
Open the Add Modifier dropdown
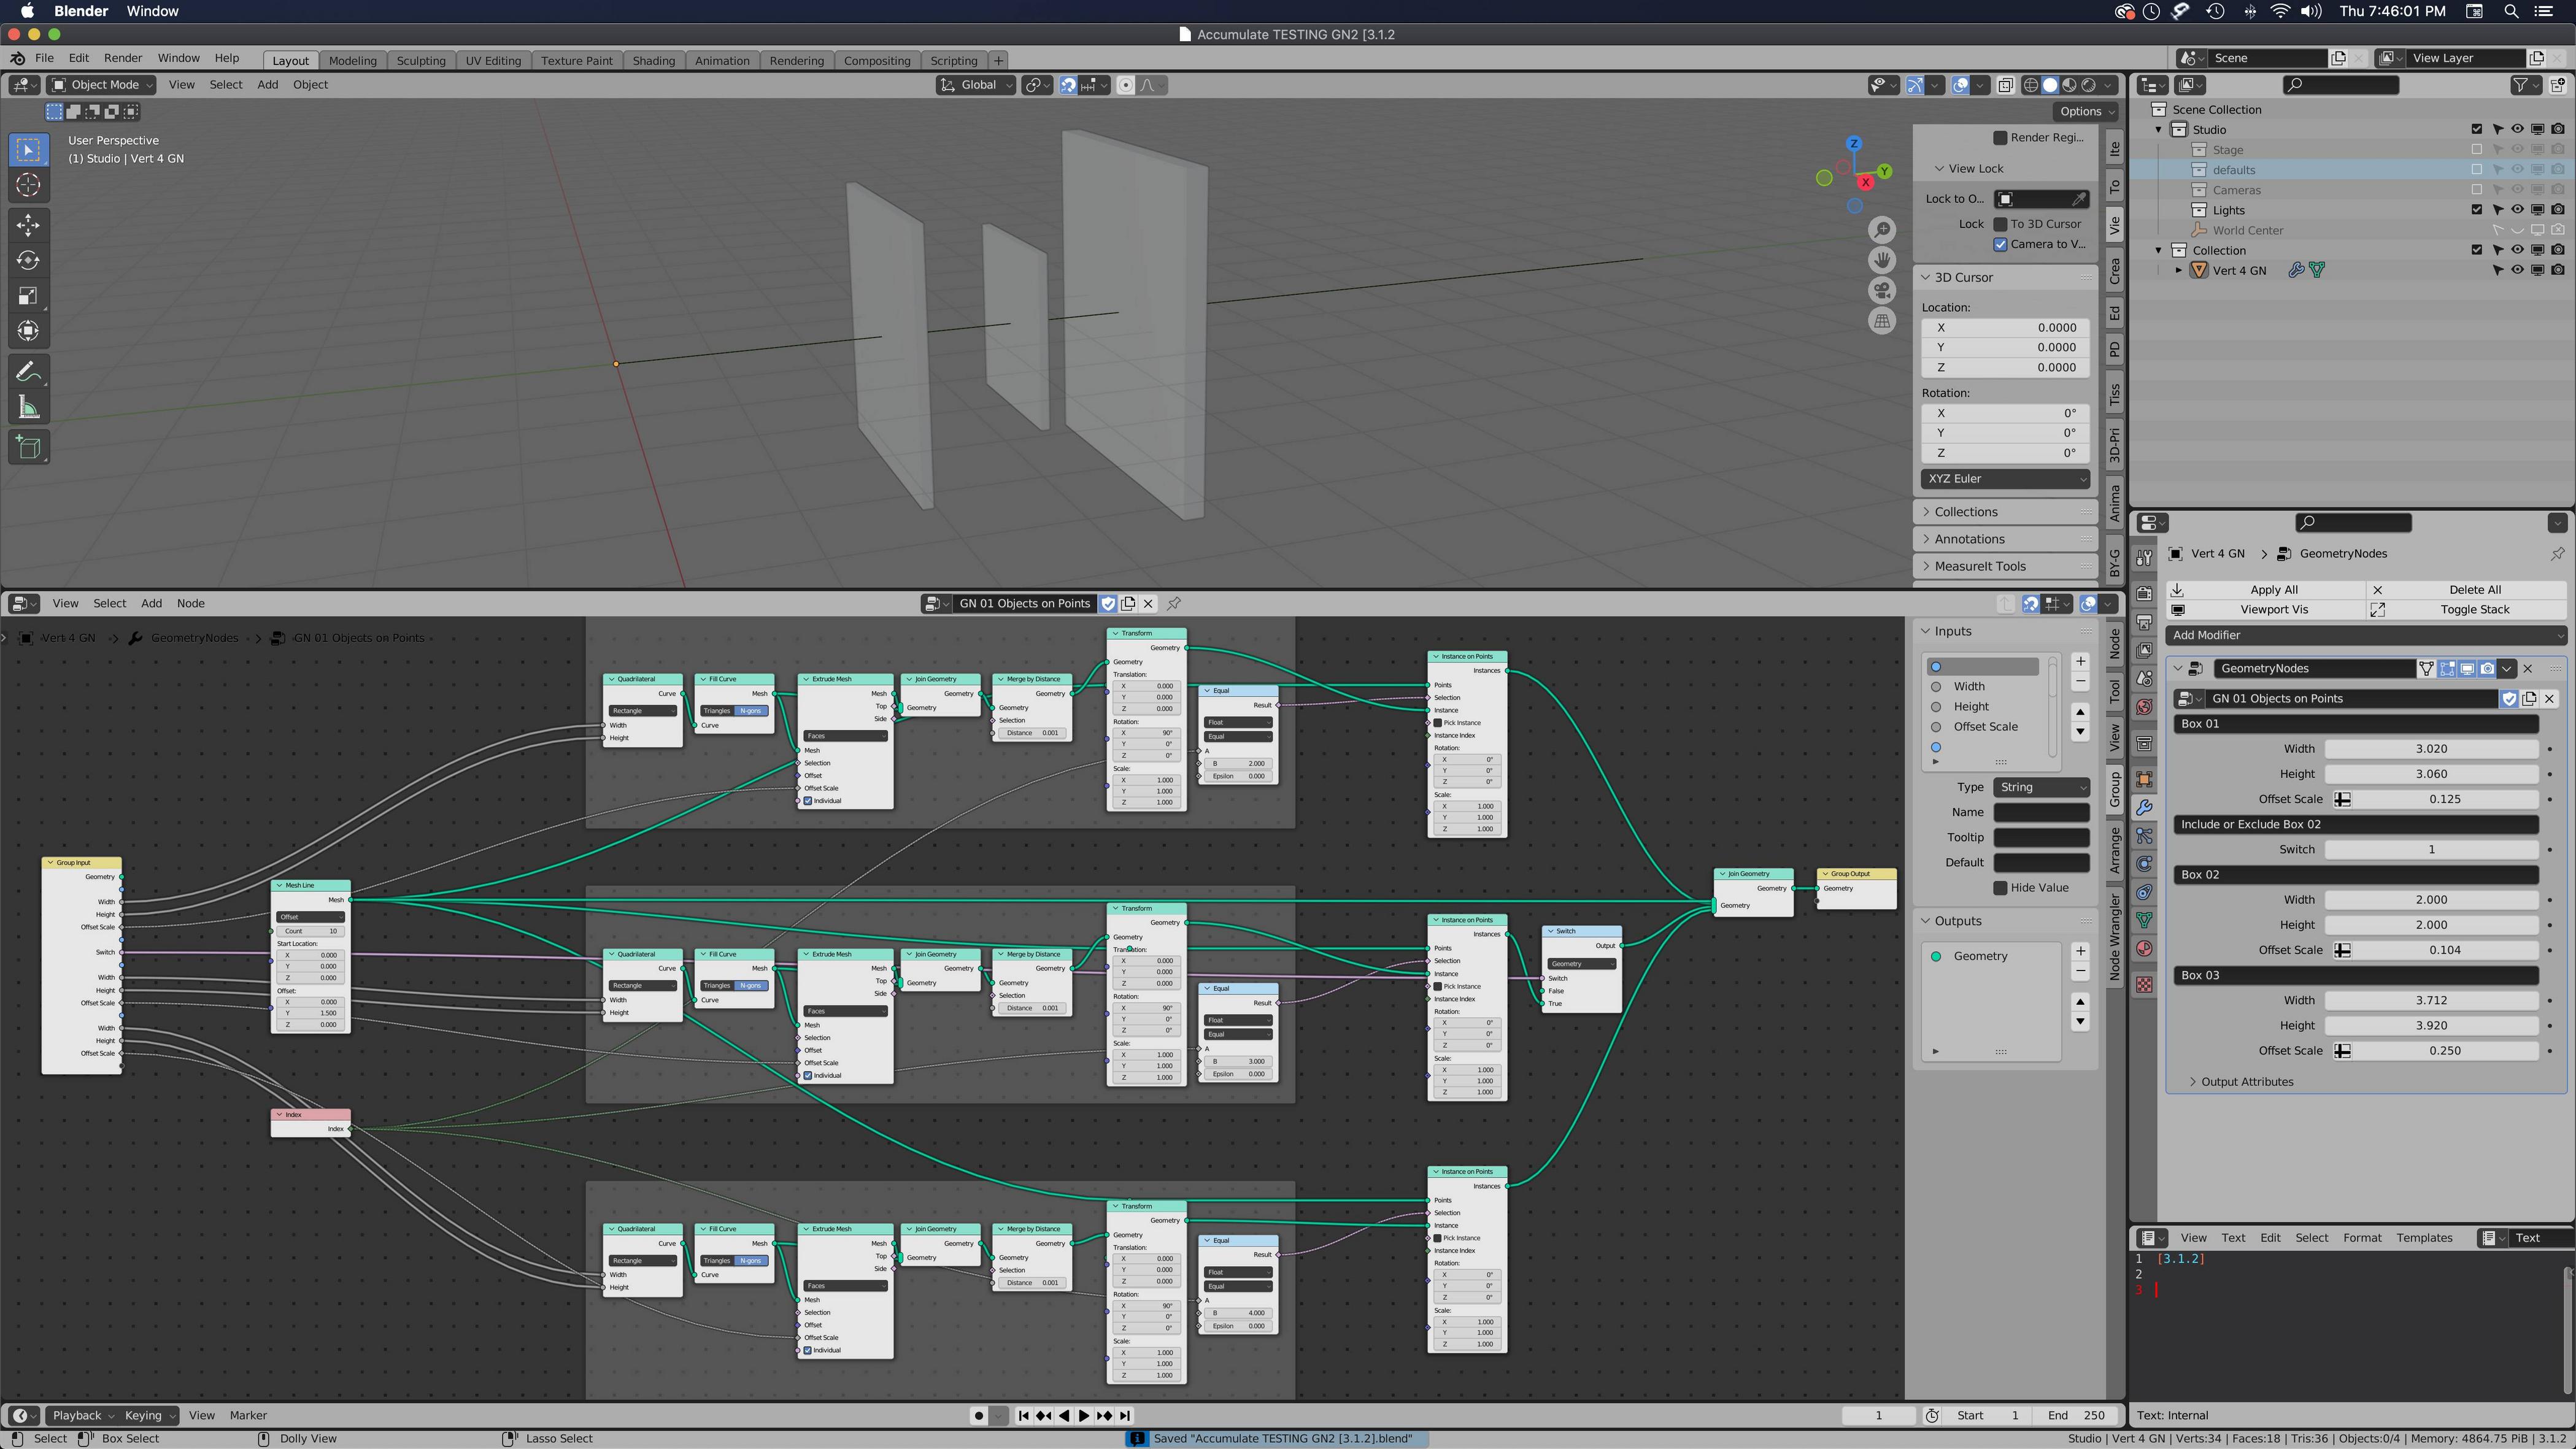2366,635
